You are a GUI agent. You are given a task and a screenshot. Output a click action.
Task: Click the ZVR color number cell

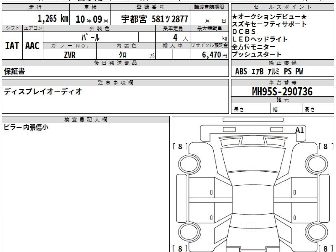pyautogui.click(x=70, y=55)
